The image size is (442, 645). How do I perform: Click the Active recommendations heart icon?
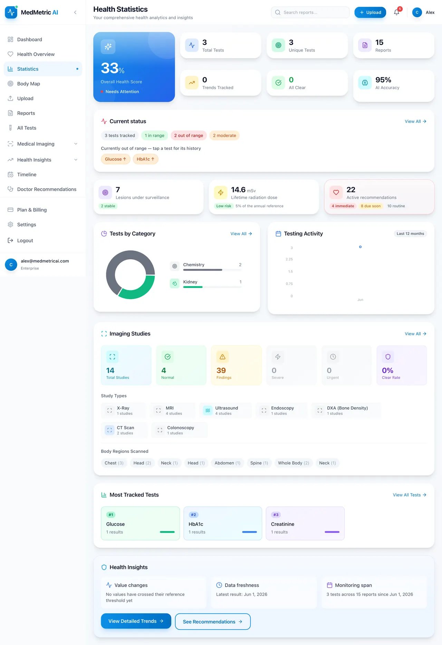[x=336, y=193]
